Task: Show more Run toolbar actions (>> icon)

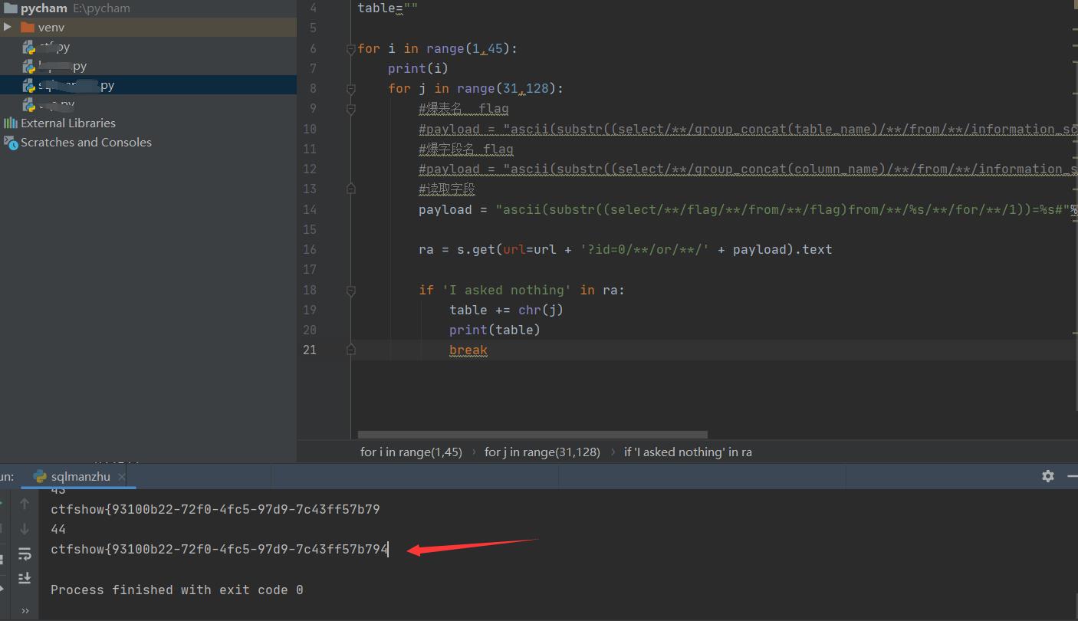Action: click(x=25, y=611)
